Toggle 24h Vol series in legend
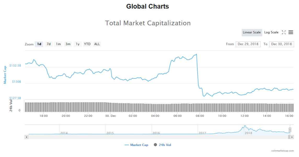 (163, 145)
